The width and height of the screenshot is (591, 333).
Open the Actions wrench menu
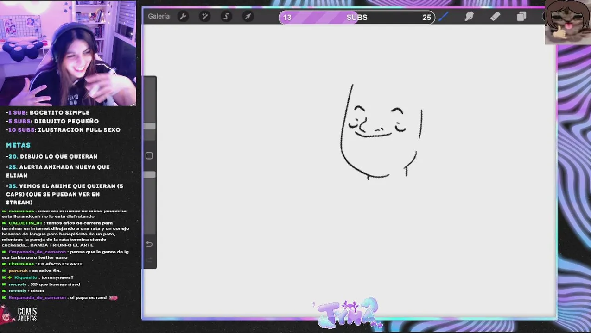coord(183,17)
